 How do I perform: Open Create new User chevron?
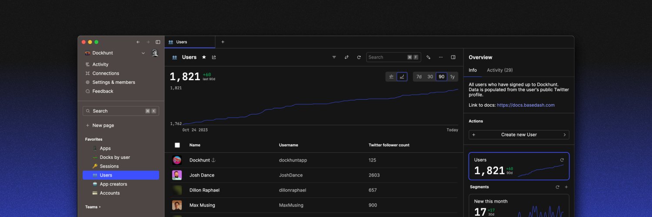tap(565, 135)
